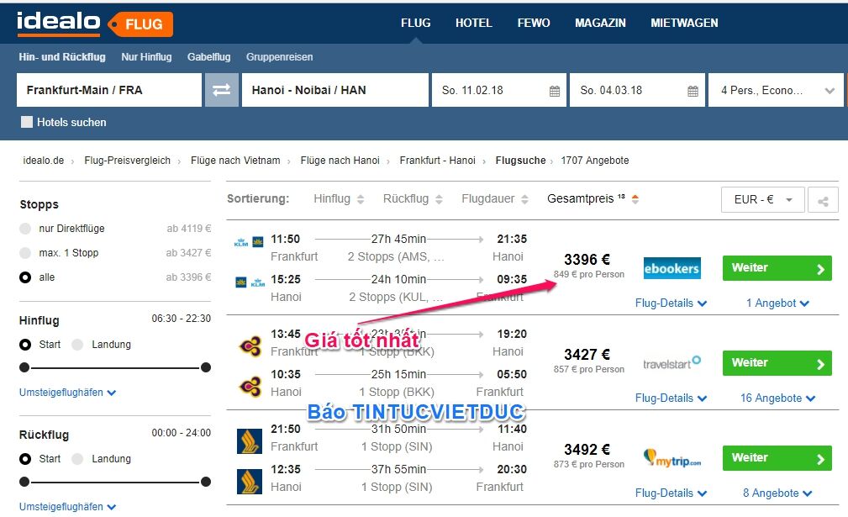Click right handle of Hinflug time slider
This screenshot has height=517, width=848.
(x=206, y=367)
